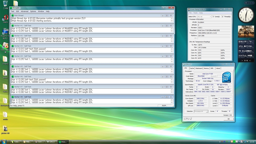Switch to the Mainboard tab in CPU-Z
The image size is (256, 144).
[199, 68]
